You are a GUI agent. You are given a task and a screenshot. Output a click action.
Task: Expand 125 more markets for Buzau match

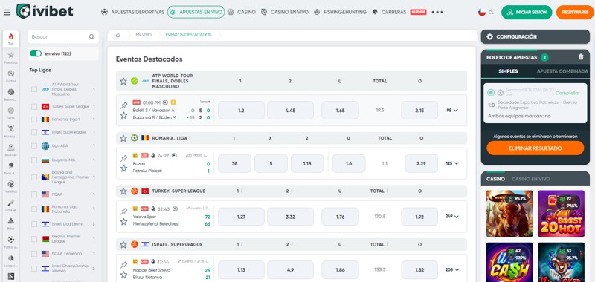452,163
